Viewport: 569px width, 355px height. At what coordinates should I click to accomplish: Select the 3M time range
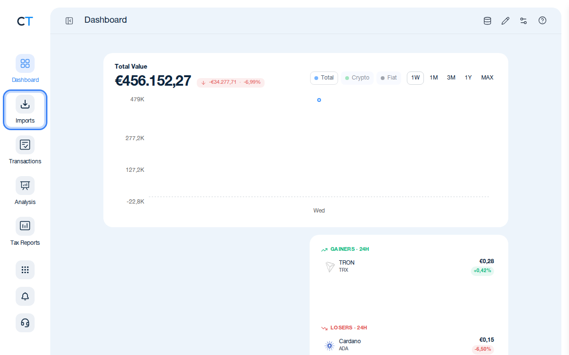(451, 78)
